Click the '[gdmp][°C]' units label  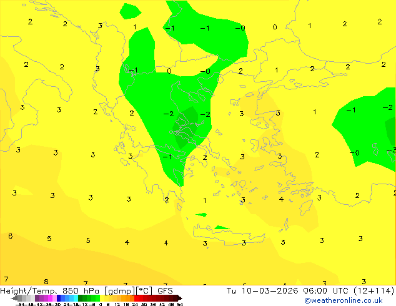[129, 291]
